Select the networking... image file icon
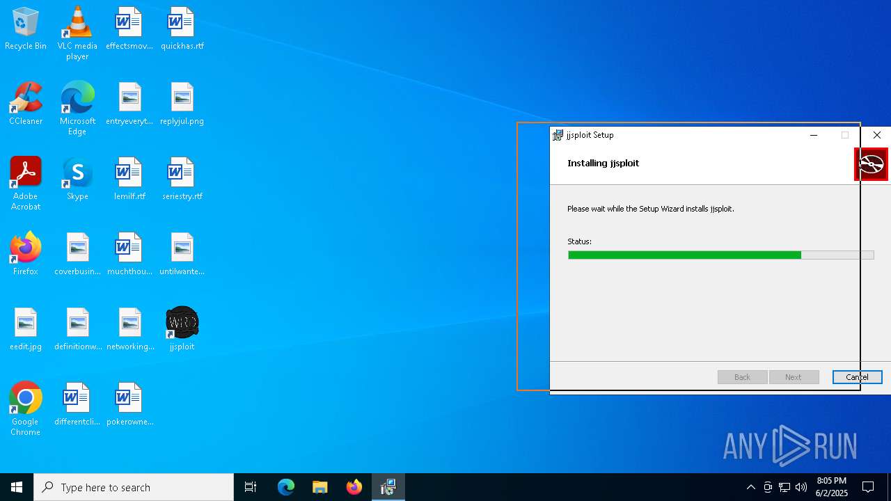Viewport: 891px width, 501px height. click(x=129, y=329)
